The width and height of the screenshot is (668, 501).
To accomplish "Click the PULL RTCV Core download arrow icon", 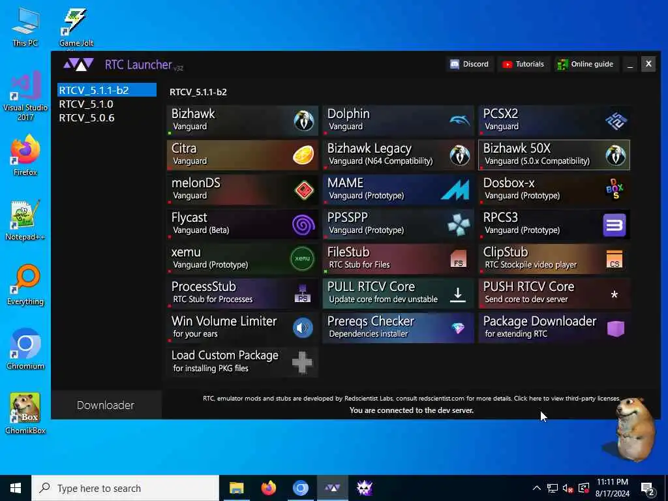I will [458, 294].
